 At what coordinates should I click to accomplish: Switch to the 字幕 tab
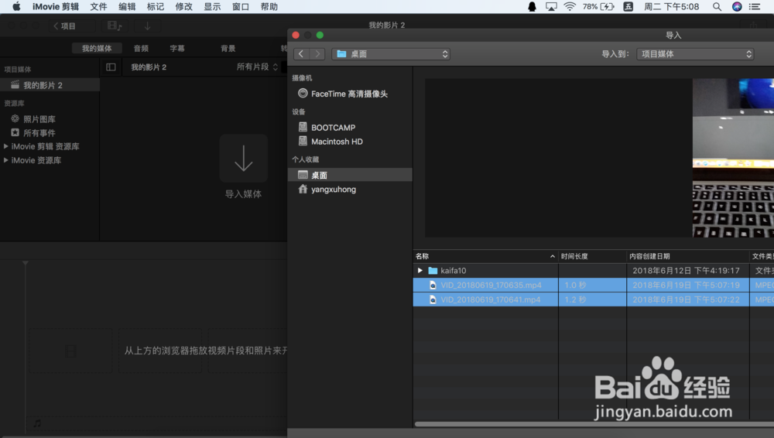177,48
